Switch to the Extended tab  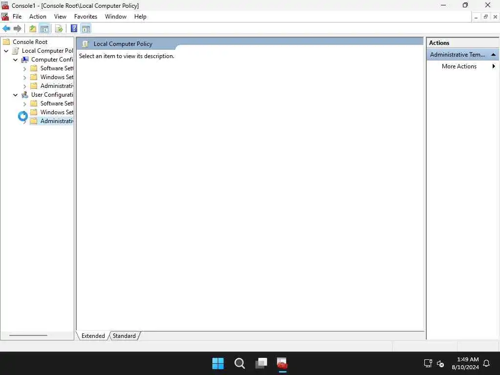pos(93,336)
